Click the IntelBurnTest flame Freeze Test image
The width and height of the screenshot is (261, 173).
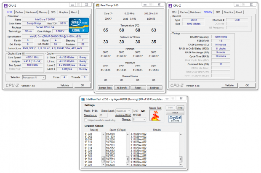[155, 115]
